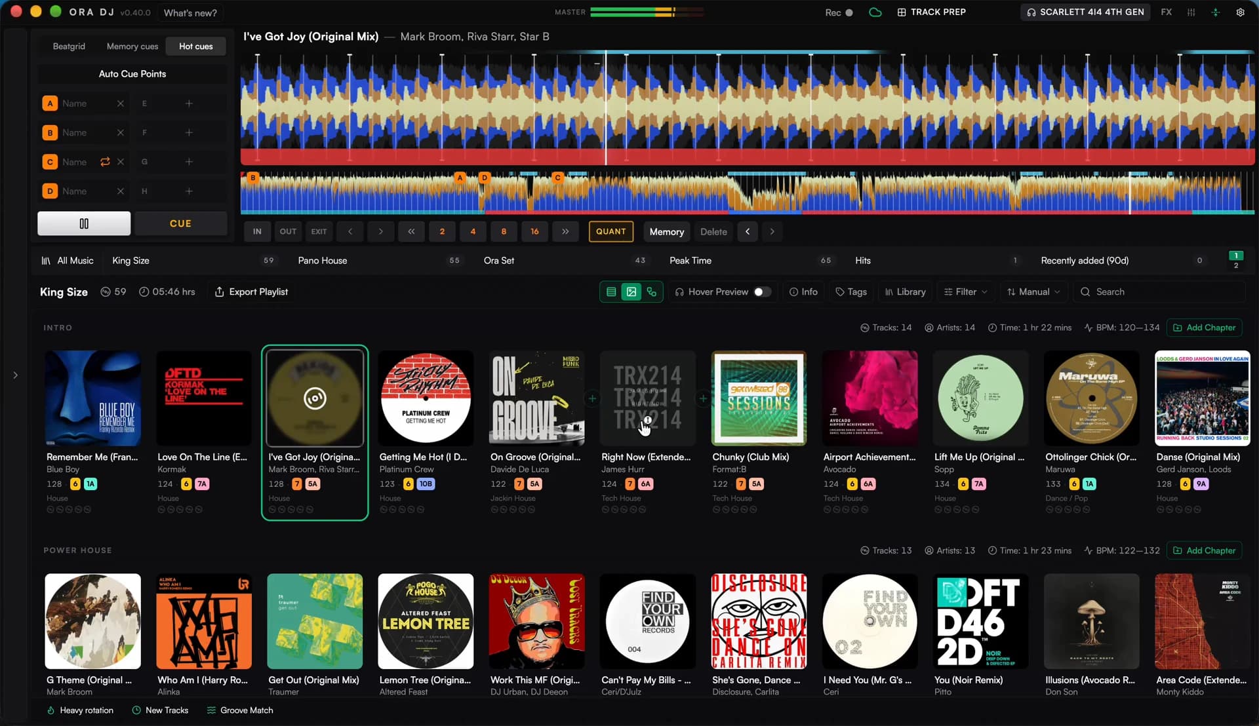
Task: Open the settings gear icon
Action: click(1240, 12)
